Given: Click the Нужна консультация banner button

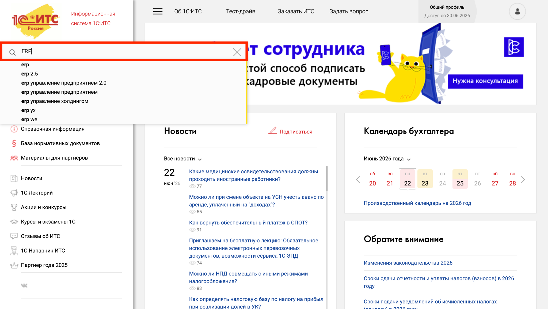Looking at the screenshot, I should point(485,81).
